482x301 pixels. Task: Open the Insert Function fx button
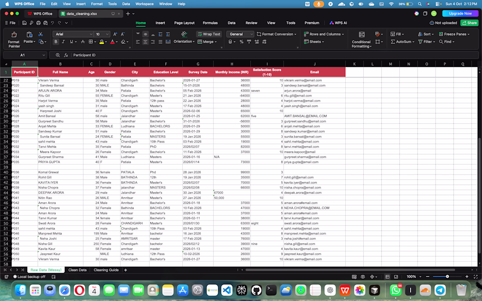point(66,55)
